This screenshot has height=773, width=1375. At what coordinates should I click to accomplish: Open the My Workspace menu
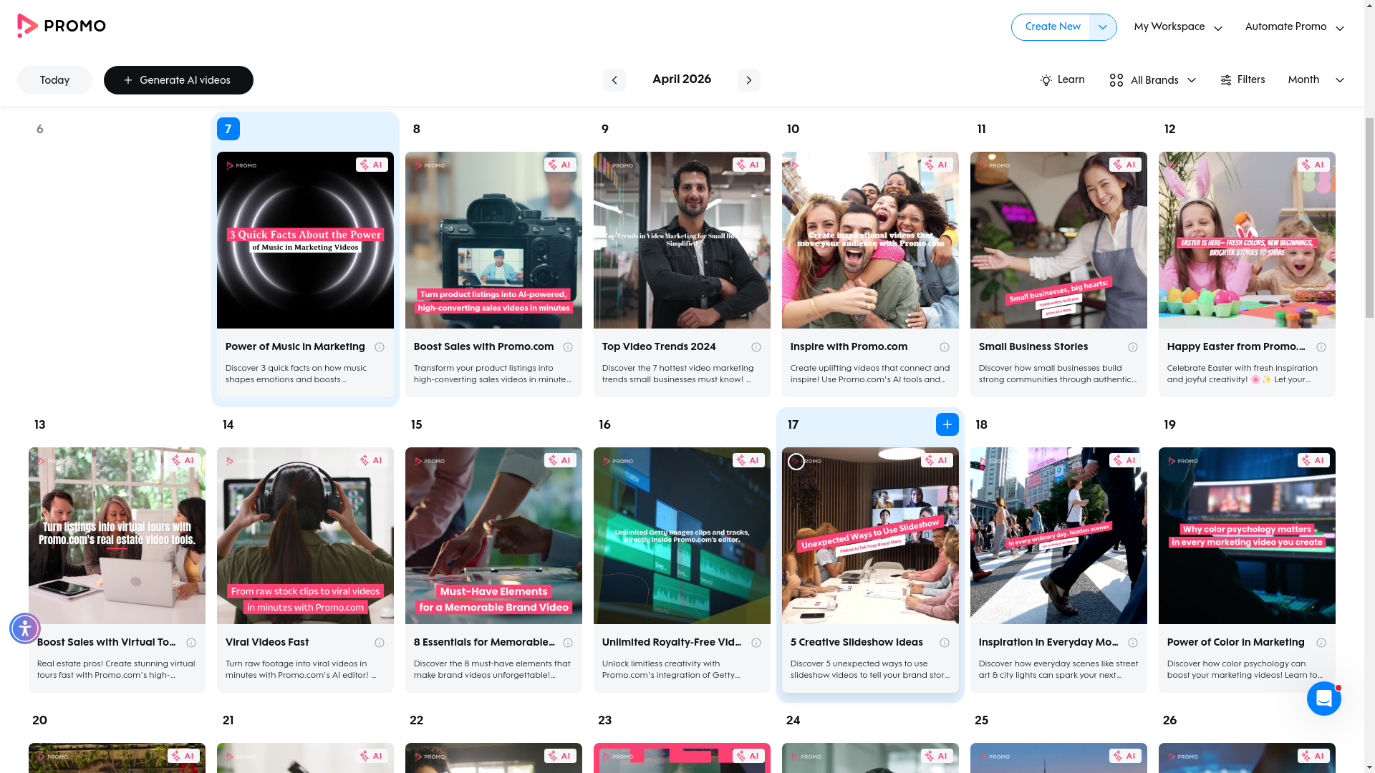coord(1177,27)
